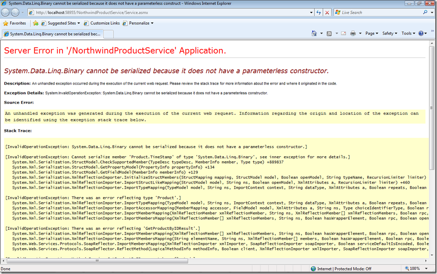Click the "Exception Details:" label

[24, 93]
